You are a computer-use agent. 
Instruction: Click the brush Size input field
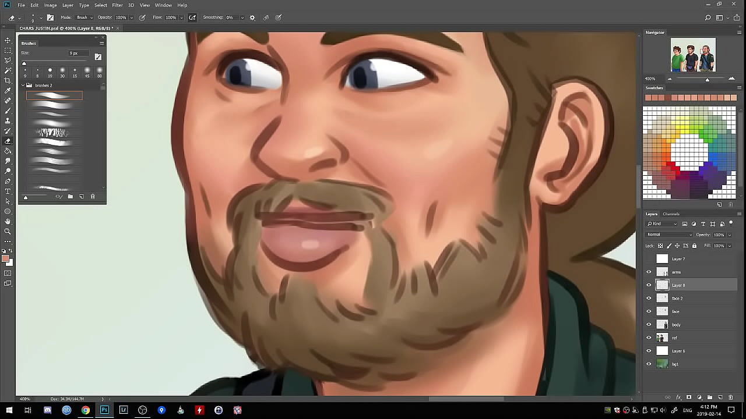tap(78, 53)
